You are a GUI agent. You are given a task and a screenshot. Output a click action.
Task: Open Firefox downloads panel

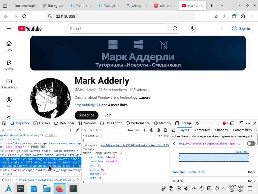[224, 16]
